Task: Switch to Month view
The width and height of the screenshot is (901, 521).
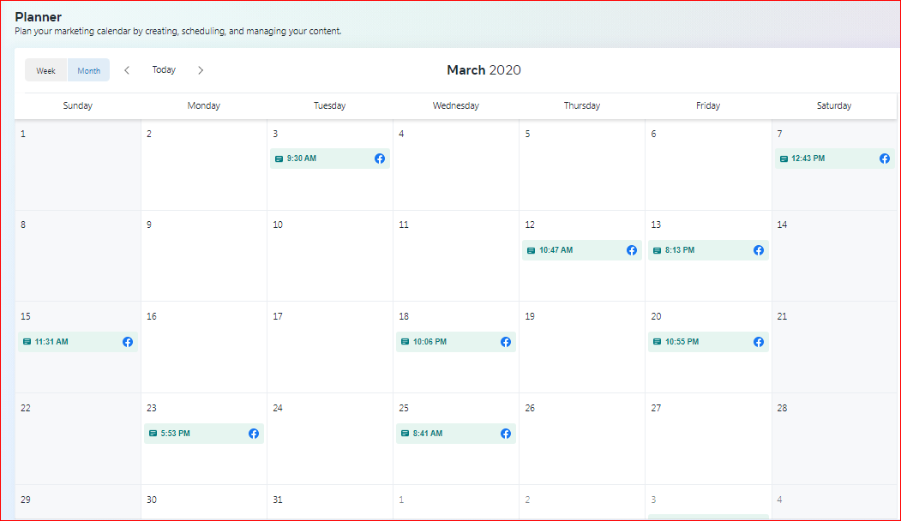Action: pos(89,70)
